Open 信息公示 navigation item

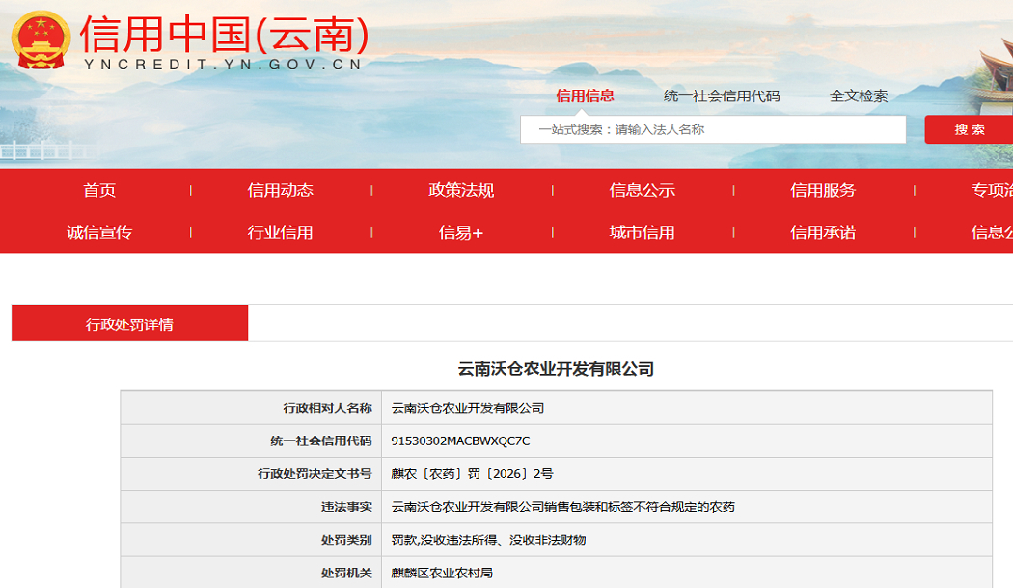coord(643,190)
